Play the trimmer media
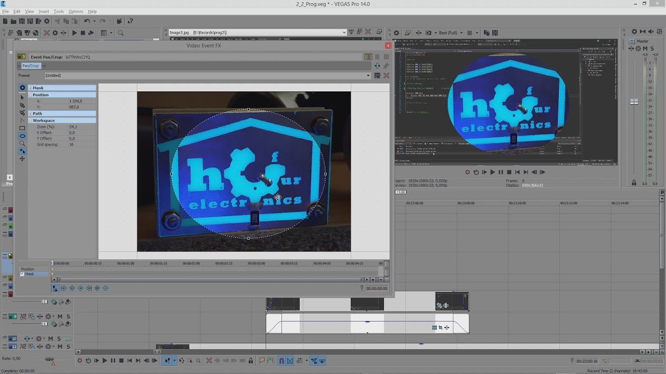The width and height of the screenshot is (666, 374). tap(74, 33)
